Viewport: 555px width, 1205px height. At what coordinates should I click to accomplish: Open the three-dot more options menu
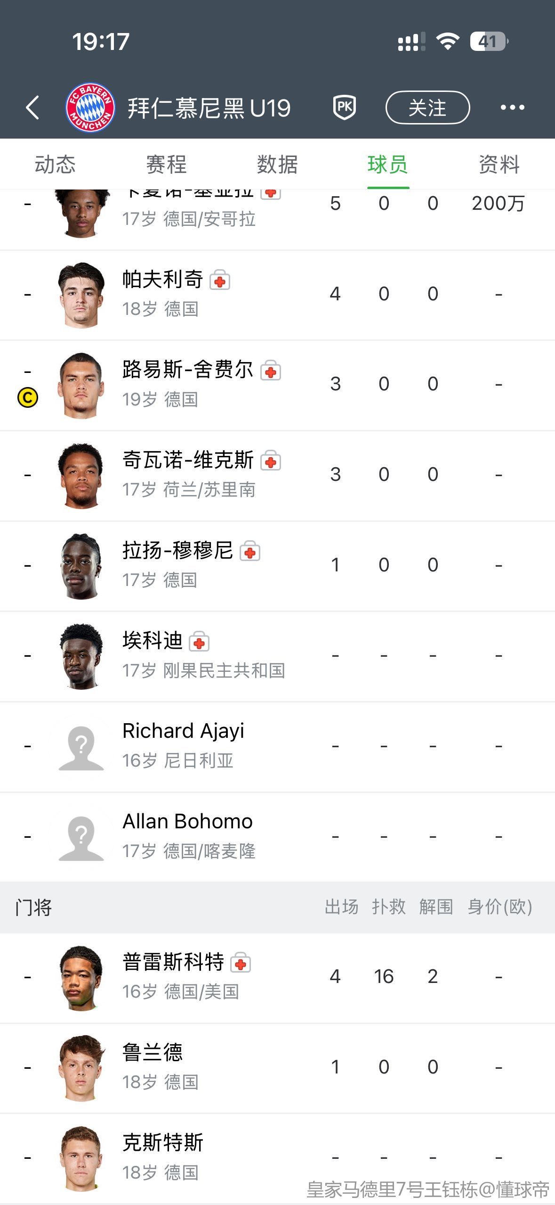pyautogui.click(x=512, y=107)
